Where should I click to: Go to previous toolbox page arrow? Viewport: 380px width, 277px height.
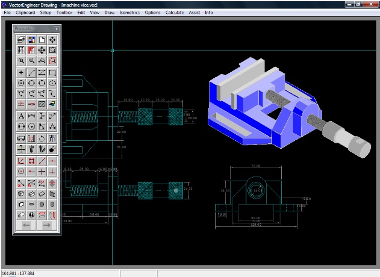26,225
